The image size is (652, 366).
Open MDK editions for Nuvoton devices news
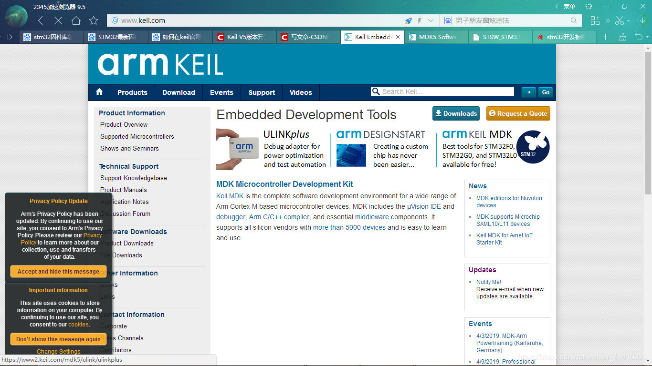click(x=509, y=202)
